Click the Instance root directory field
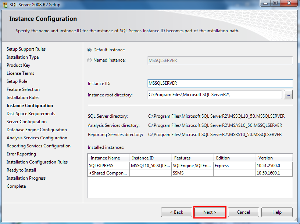The width and height of the screenshot is (300, 224). tap(214, 95)
